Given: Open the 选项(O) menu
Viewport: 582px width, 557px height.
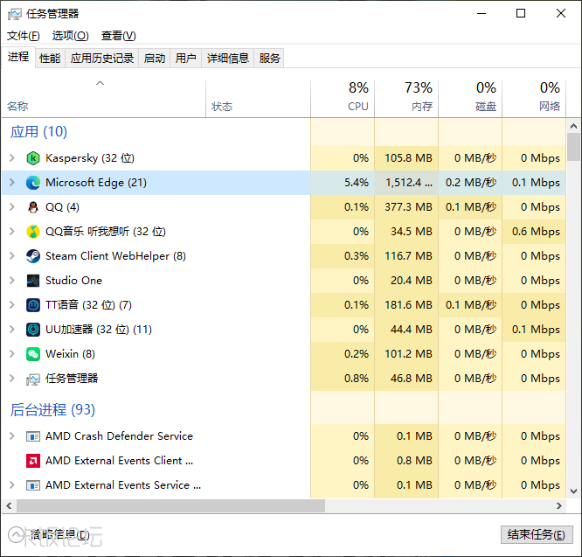Looking at the screenshot, I should (71, 36).
